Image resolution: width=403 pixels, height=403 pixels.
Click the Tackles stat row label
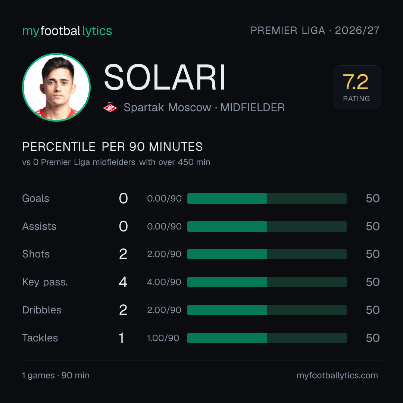click(40, 338)
